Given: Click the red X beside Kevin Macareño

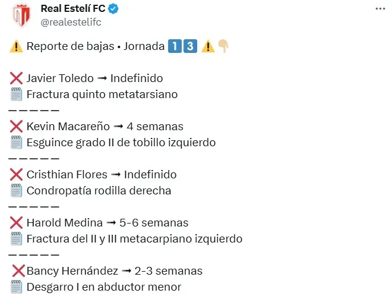Looking at the screenshot, I should (x=17, y=126).
